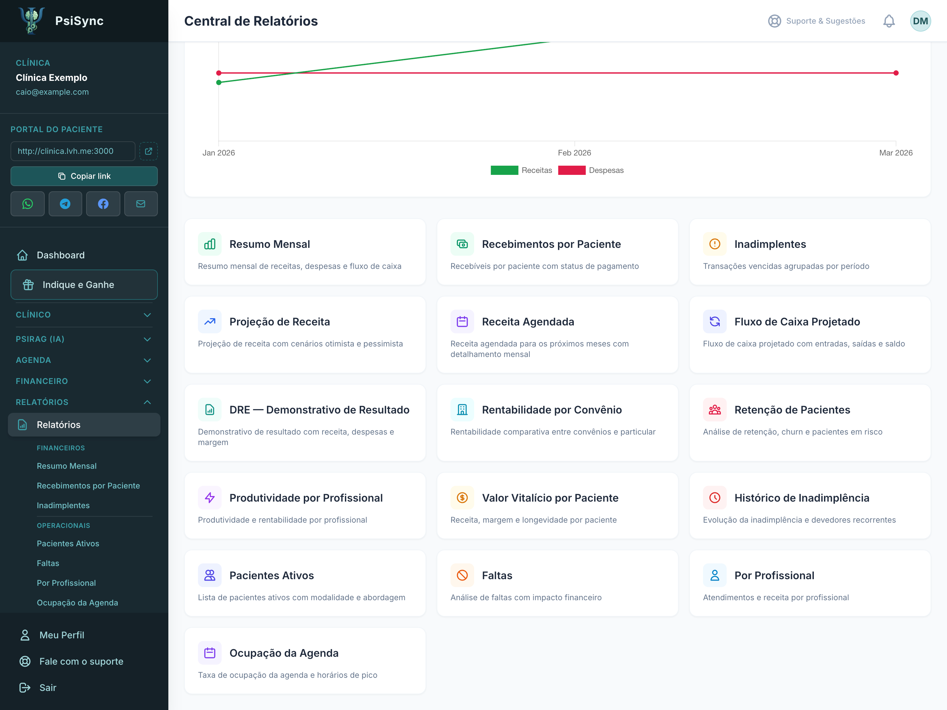This screenshot has width=947, height=710.
Task: Click the red Despesas point at Jan 2026
Action: (219, 73)
